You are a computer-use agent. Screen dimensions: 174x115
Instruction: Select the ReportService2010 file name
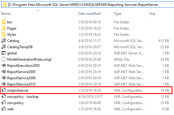click(21, 84)
